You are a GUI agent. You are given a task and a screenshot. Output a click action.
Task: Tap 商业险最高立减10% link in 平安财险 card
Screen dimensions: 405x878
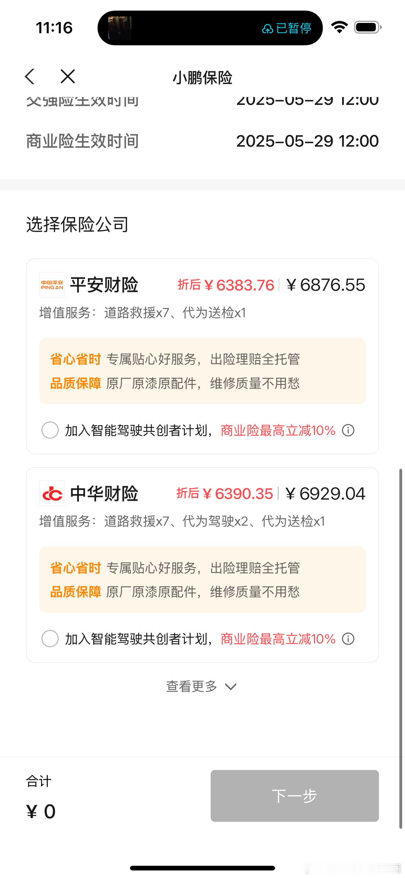[x=278, y=431]
